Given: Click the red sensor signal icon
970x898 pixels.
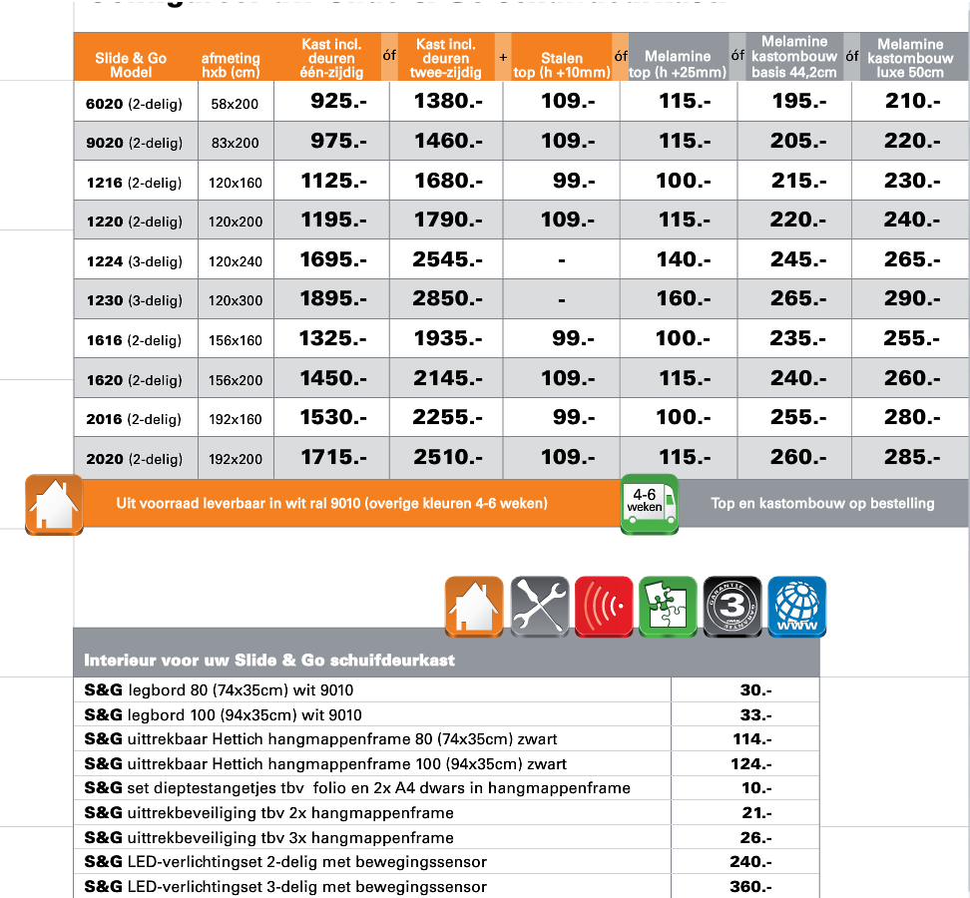Looking at the screenshot, I should click(604, 606).
